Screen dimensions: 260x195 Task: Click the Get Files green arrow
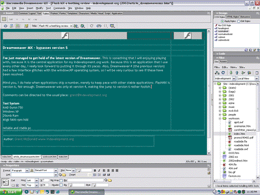click(x=231, y=73)
